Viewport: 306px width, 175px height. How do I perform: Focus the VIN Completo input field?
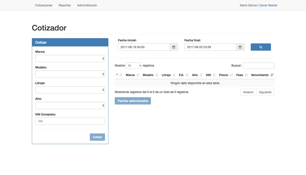pos(70,121)
